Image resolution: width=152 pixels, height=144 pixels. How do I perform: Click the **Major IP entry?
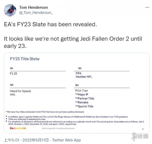click(x=82, y=95)
